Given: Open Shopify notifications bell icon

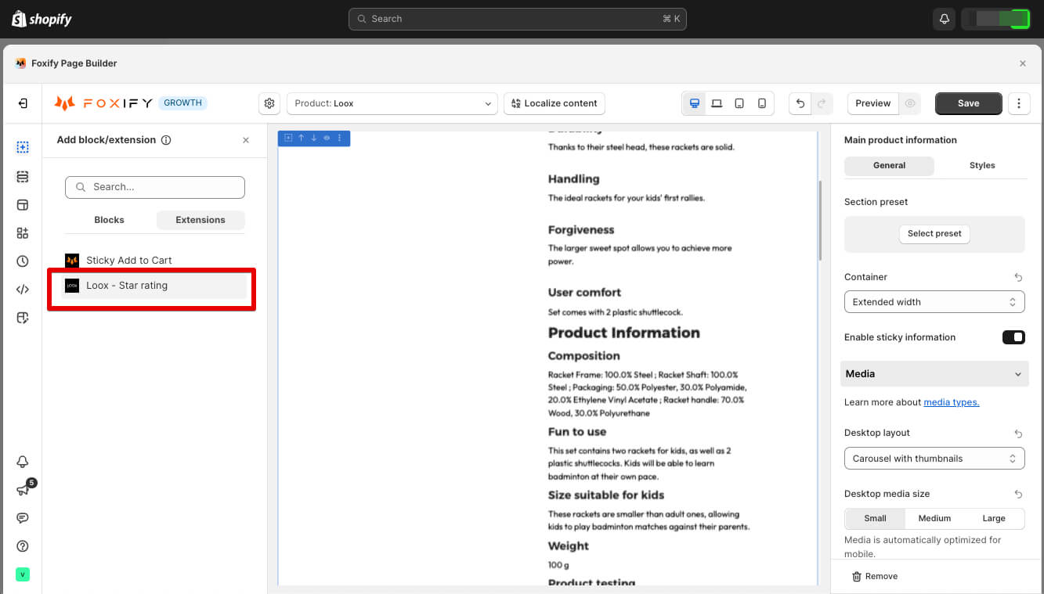Looking at the screenshot, I should (944, 19).
